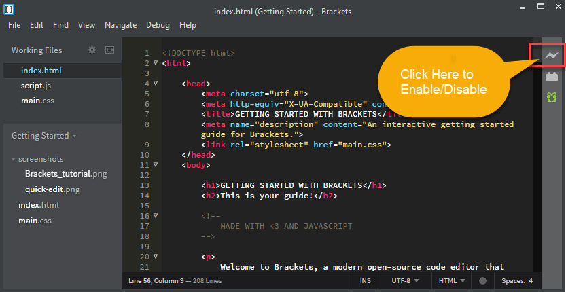Viewport: 566px width, 292px height.
Task: Open the File menu
Action: (14, 25)
